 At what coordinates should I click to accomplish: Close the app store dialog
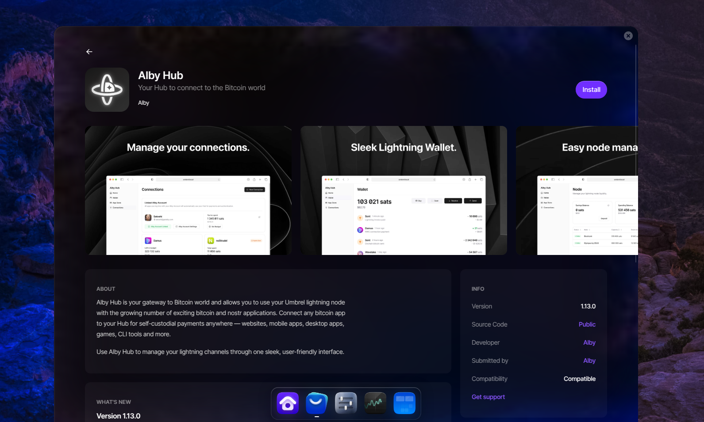(x=628, y=36)
